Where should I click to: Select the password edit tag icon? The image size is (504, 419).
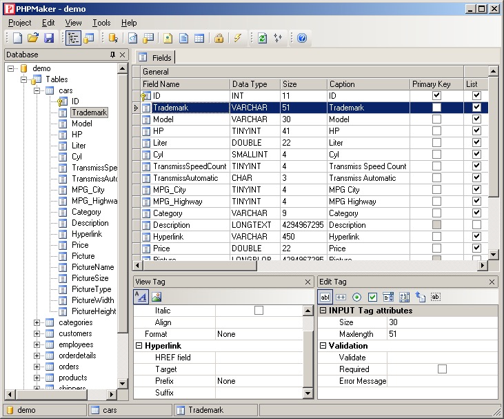(x=341, y=297)
